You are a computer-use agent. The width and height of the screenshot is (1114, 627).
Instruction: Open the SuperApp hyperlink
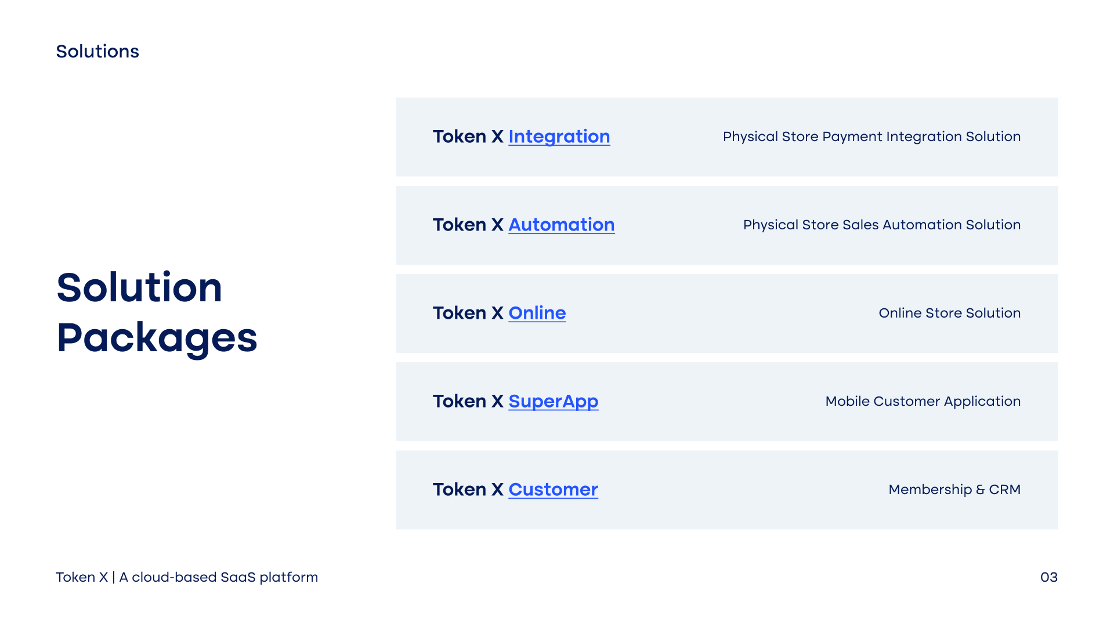[x=553, y=401]
